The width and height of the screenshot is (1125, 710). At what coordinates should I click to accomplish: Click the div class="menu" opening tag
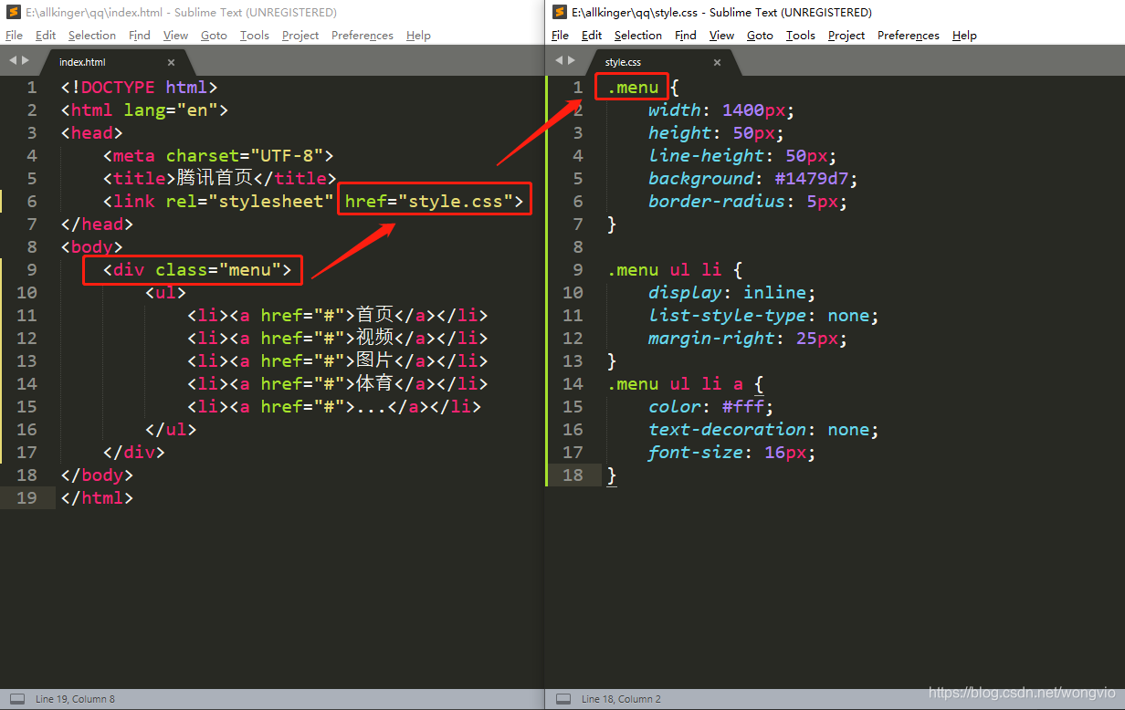point(197,270)
